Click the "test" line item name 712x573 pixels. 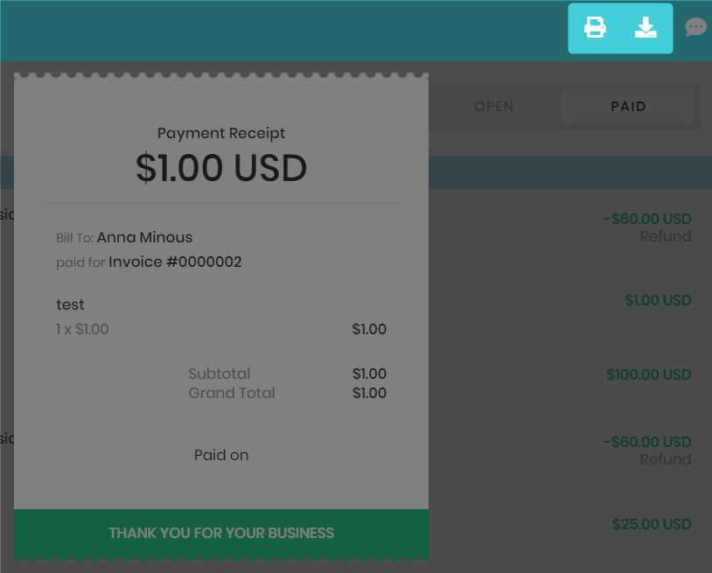(71, 304)
